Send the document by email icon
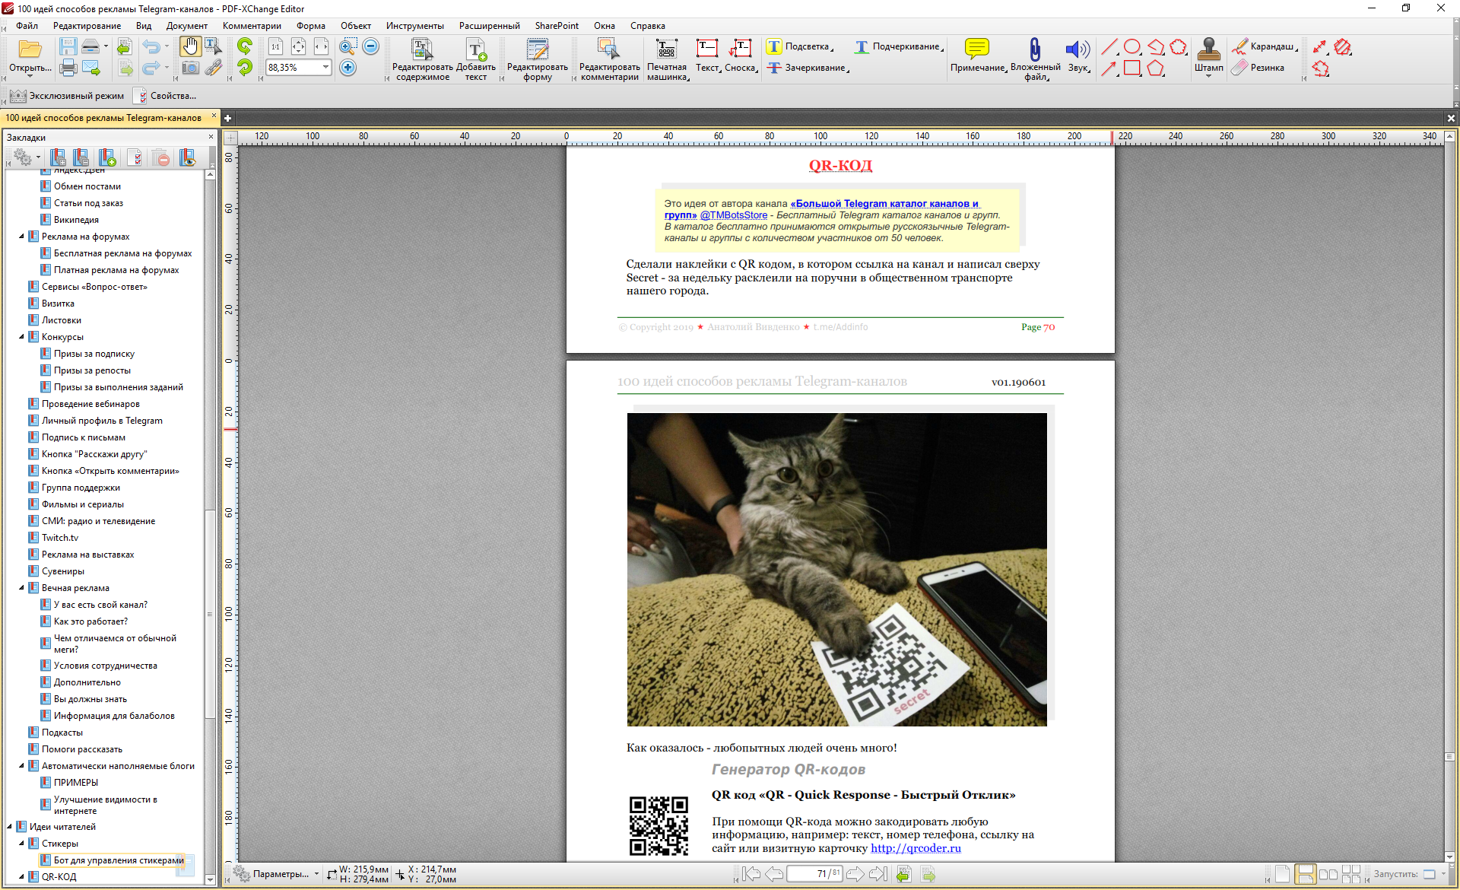This screenshot has width=1460, height=890. pos(91,68)
